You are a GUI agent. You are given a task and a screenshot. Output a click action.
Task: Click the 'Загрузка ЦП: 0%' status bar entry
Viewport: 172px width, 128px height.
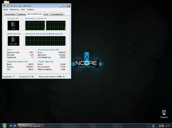click(x=27, y=77)
